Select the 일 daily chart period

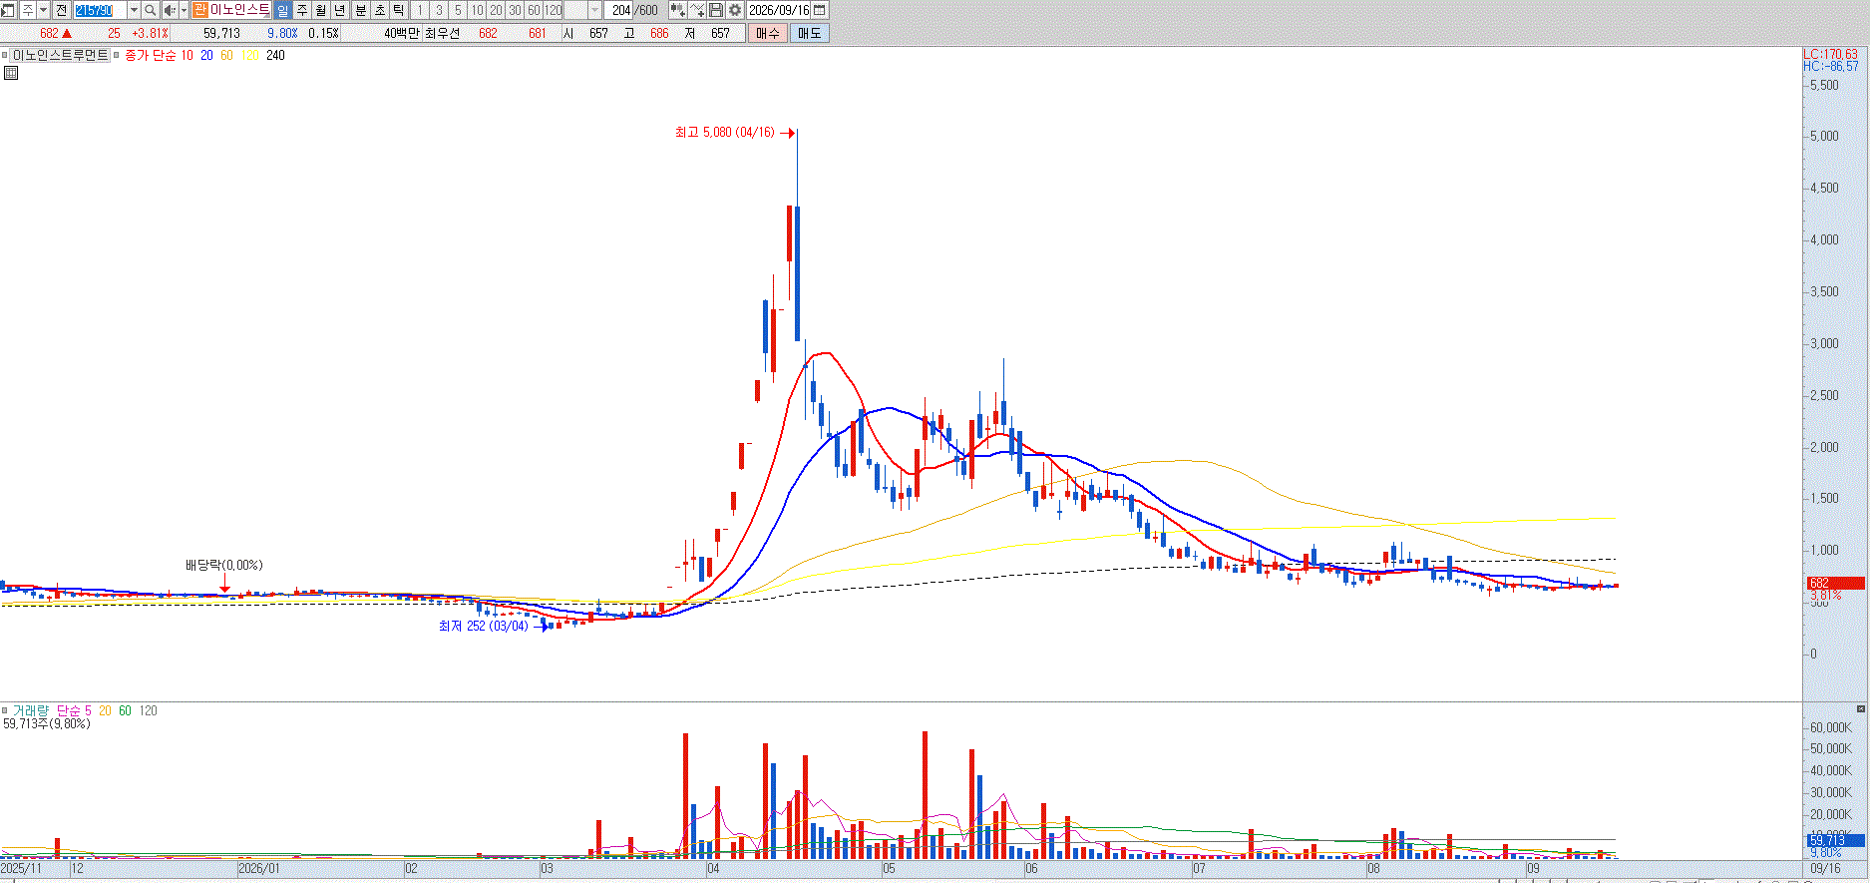(x=282, y=10)
